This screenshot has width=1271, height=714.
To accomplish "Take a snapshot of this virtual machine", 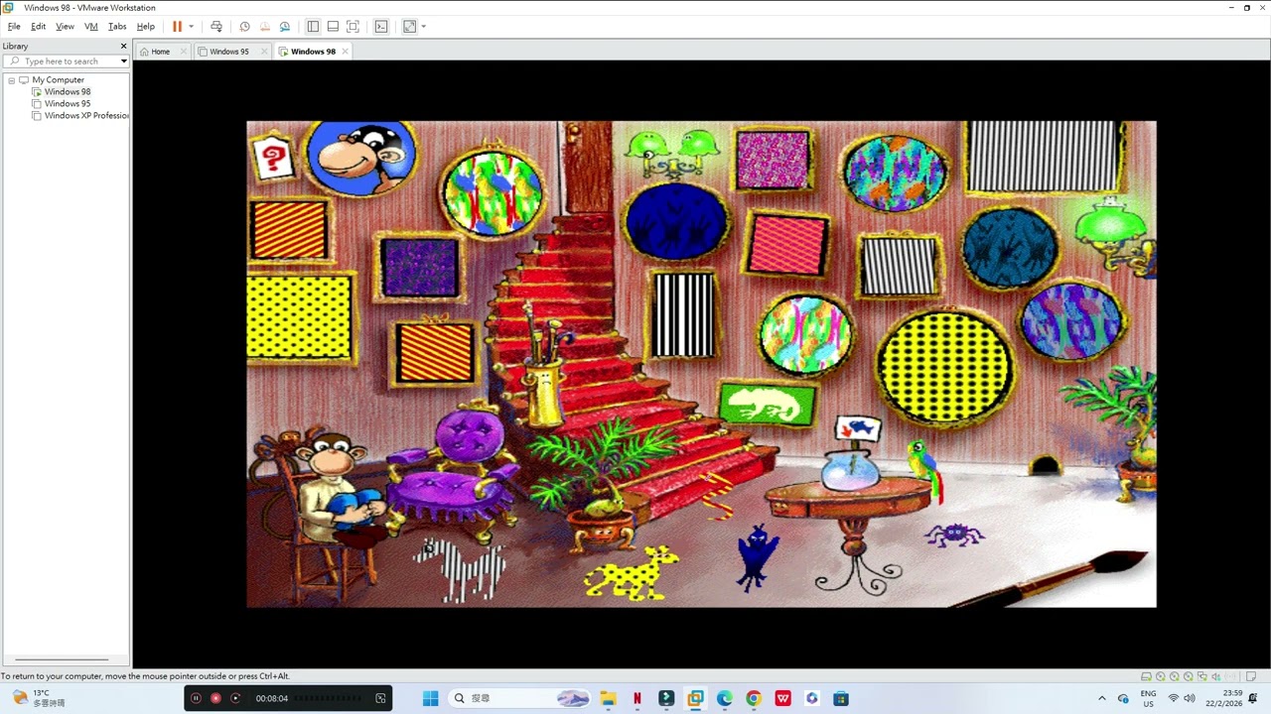I will coord(244,27).
